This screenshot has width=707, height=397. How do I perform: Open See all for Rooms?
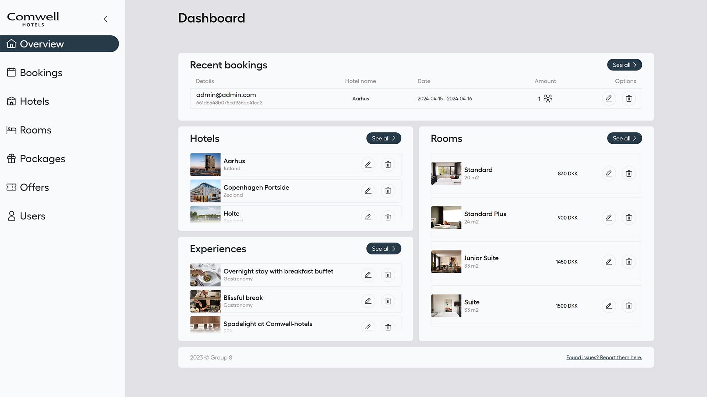(x=624, y=138)
